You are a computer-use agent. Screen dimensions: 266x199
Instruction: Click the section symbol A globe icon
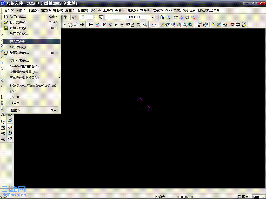point(122,25)
